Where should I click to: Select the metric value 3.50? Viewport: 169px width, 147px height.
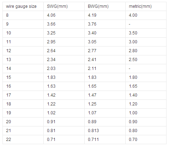(133, 33)
